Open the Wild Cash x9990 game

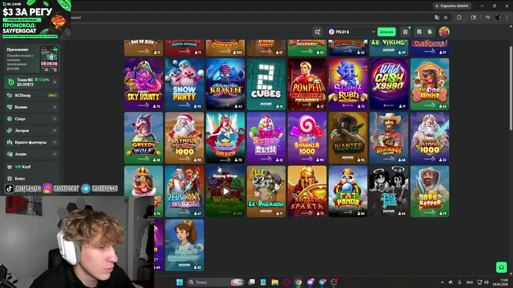389,84
